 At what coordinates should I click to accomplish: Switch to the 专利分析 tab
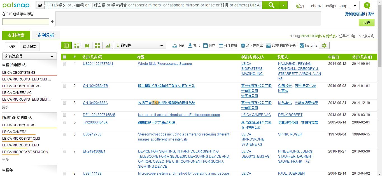click(46, 35)
